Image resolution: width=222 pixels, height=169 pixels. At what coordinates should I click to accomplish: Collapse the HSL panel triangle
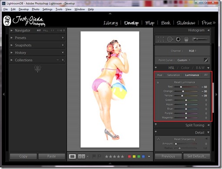(x=209, y=68)
